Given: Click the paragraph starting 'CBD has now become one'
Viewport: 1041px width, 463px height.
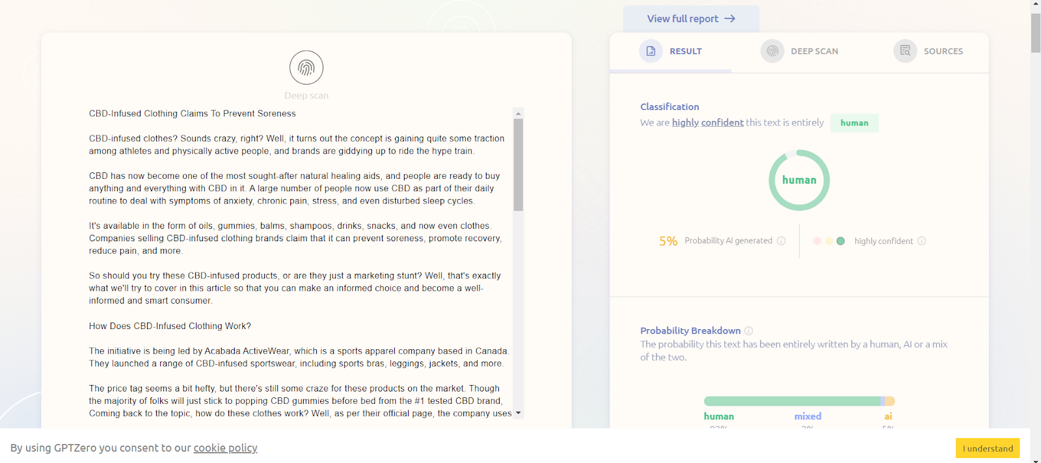Looking at the screenshot, I should point(294,189).
